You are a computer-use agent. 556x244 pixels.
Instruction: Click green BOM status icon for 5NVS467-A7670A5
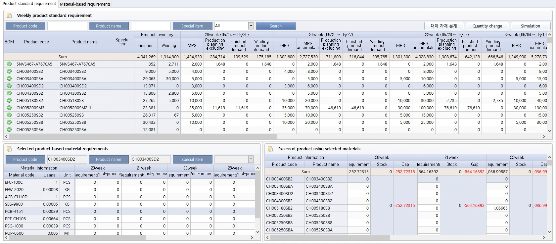pos(9,64)
